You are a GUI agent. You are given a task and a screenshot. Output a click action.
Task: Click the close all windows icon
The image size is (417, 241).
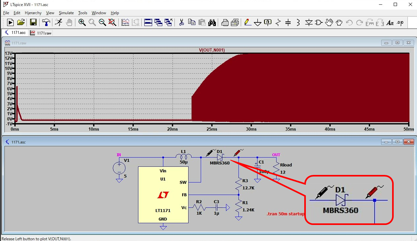[169, 22]
